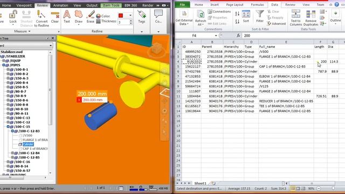Click cell containing 787.9
This screenshot has width=345, height=194.
(x=320, y=71)
